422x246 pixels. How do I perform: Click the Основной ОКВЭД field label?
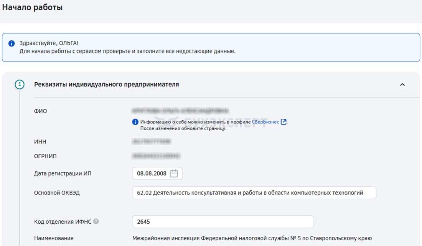57,193
